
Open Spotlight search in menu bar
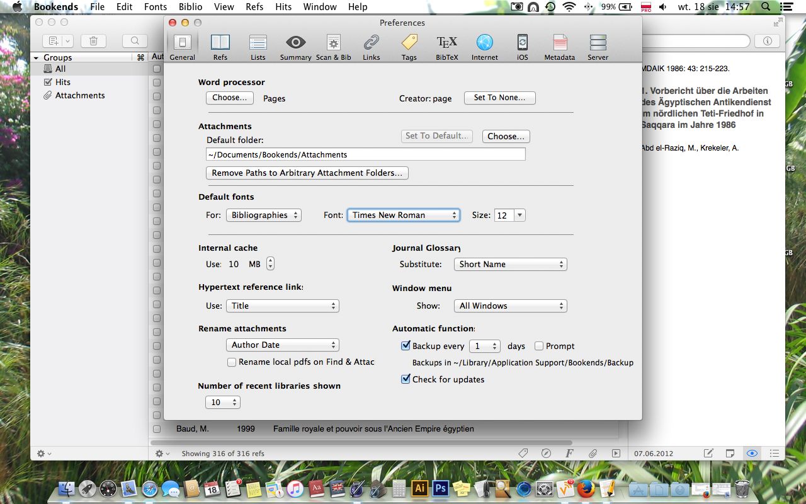coord(766,7)
